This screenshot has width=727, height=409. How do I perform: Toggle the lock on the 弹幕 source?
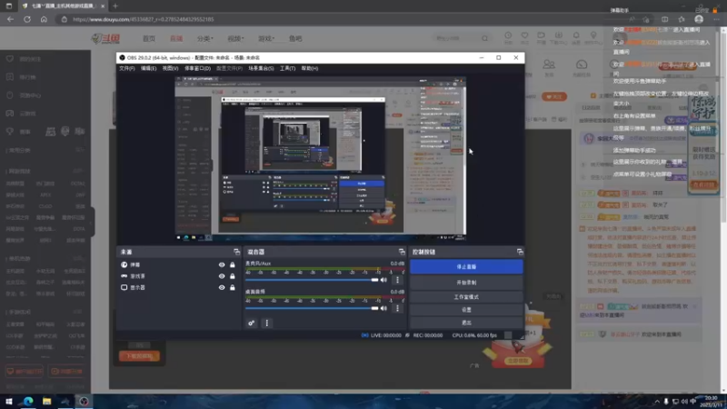pyautogui.click(x=233, y=264)
